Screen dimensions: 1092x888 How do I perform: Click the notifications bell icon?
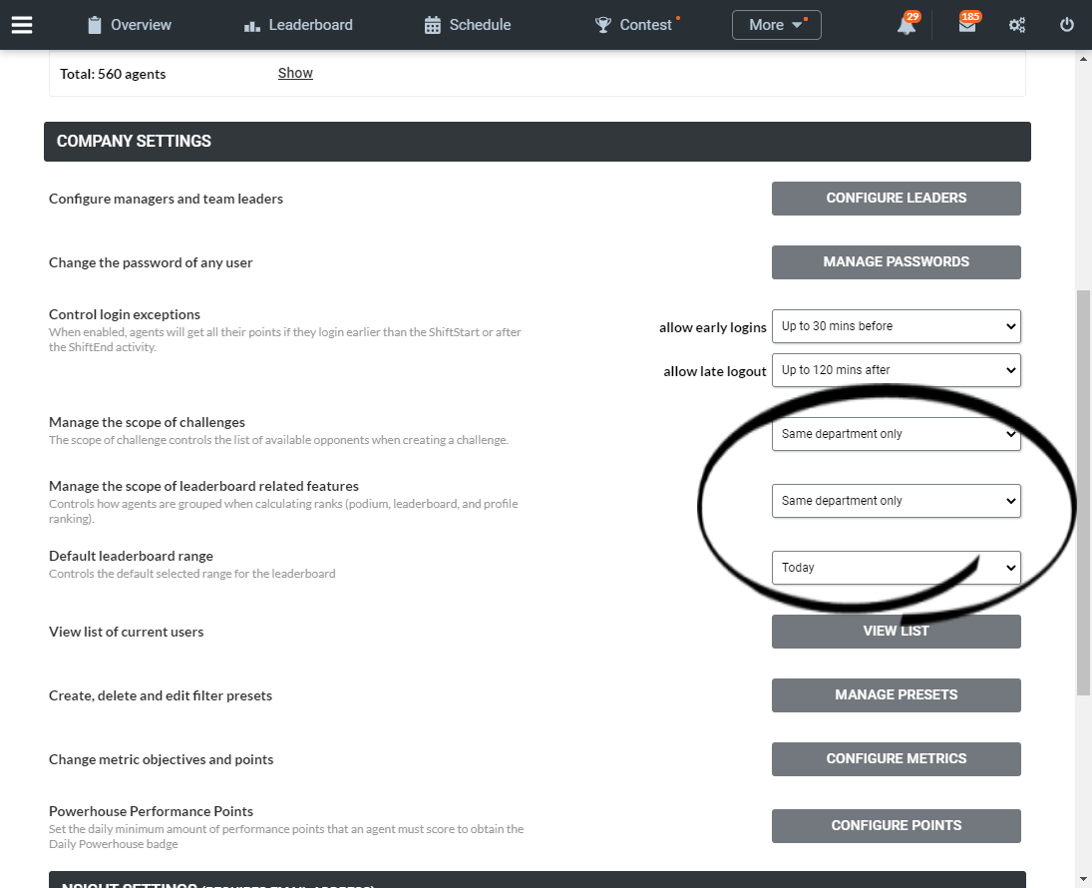(x=907, y=26)
